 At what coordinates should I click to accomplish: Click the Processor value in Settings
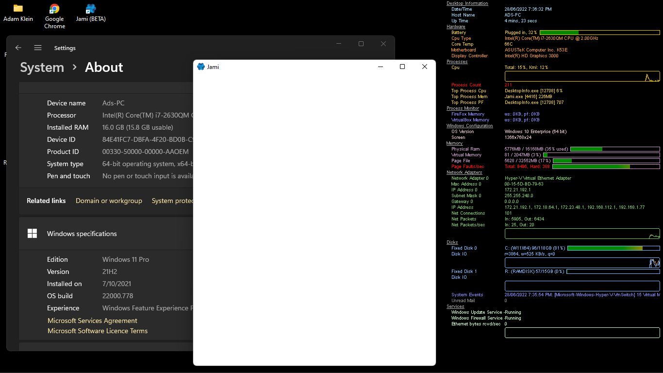click(148, 115)
